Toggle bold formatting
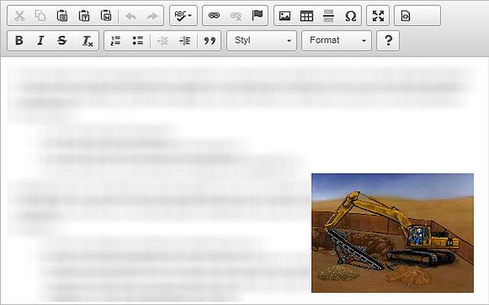The width and height of the screenshot is (489, 305). (19, 40)
